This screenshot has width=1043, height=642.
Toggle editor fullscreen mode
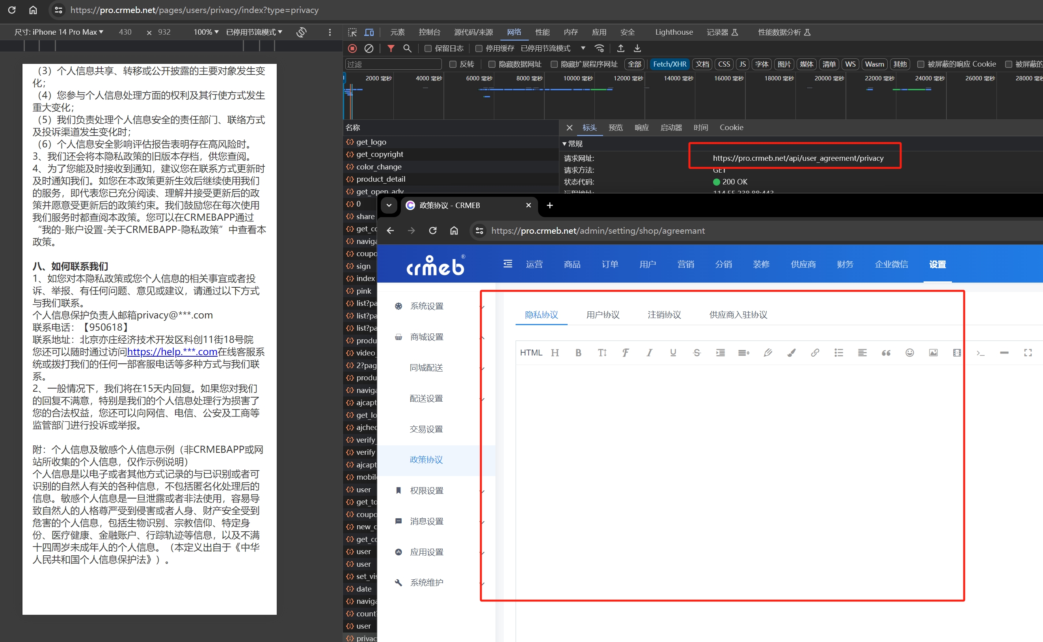[x=1028, y=352]
